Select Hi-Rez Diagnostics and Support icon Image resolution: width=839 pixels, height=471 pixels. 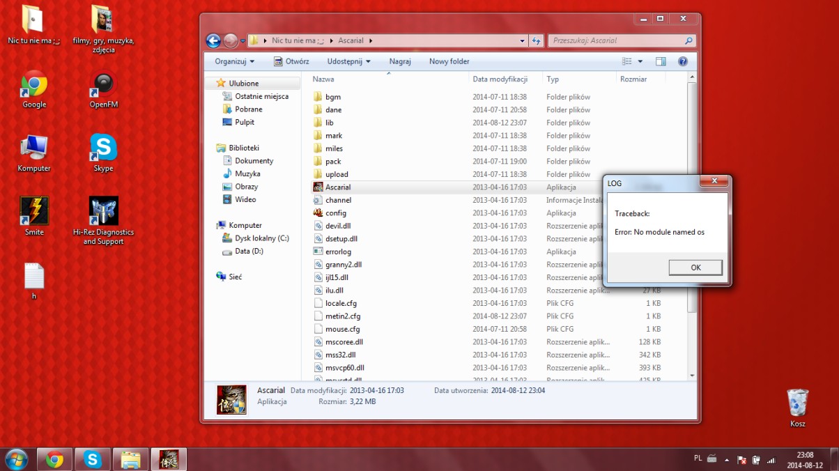[104, 221]
